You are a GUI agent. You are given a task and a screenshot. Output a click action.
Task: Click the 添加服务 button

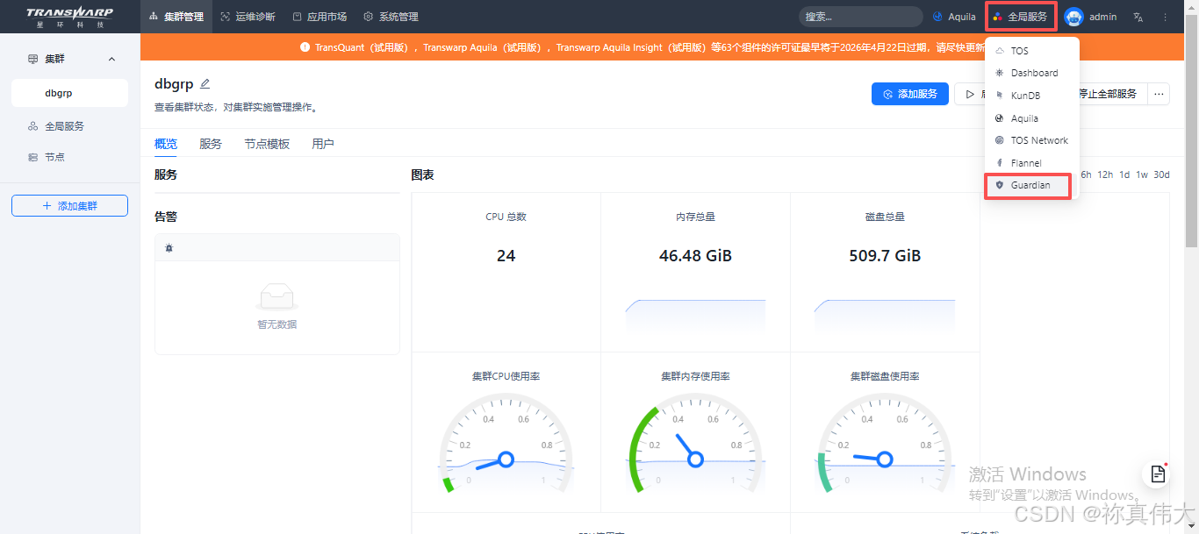(910, 94)
